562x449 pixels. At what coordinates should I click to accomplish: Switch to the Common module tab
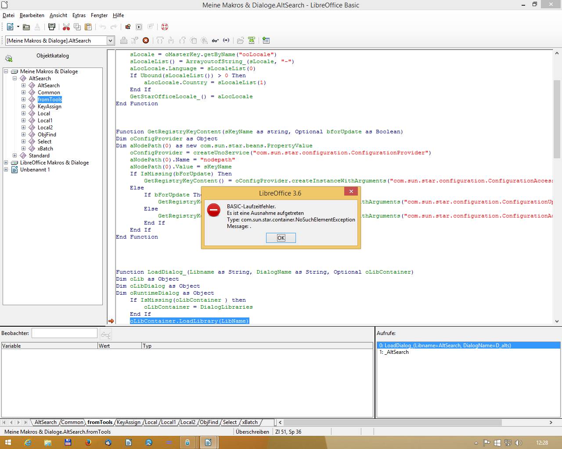pyautogui.click(x=72, y=422)
